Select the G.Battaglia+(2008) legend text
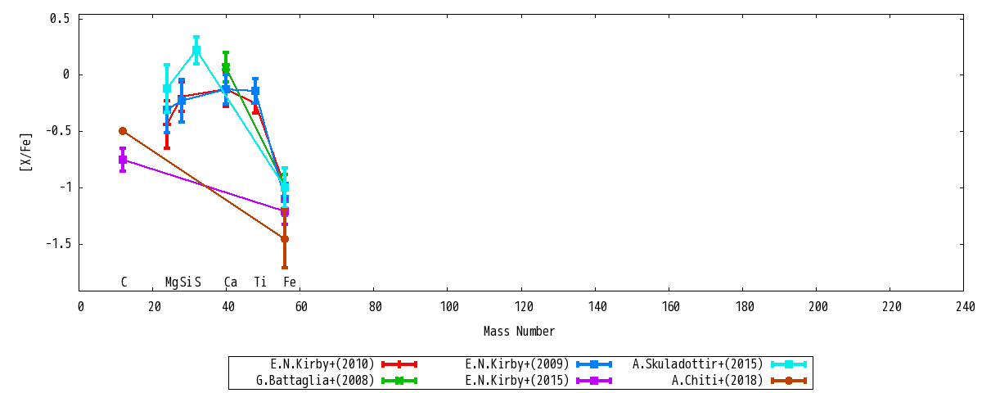The width and height of the screenshot is (982, 393). [x=315, y=381]
